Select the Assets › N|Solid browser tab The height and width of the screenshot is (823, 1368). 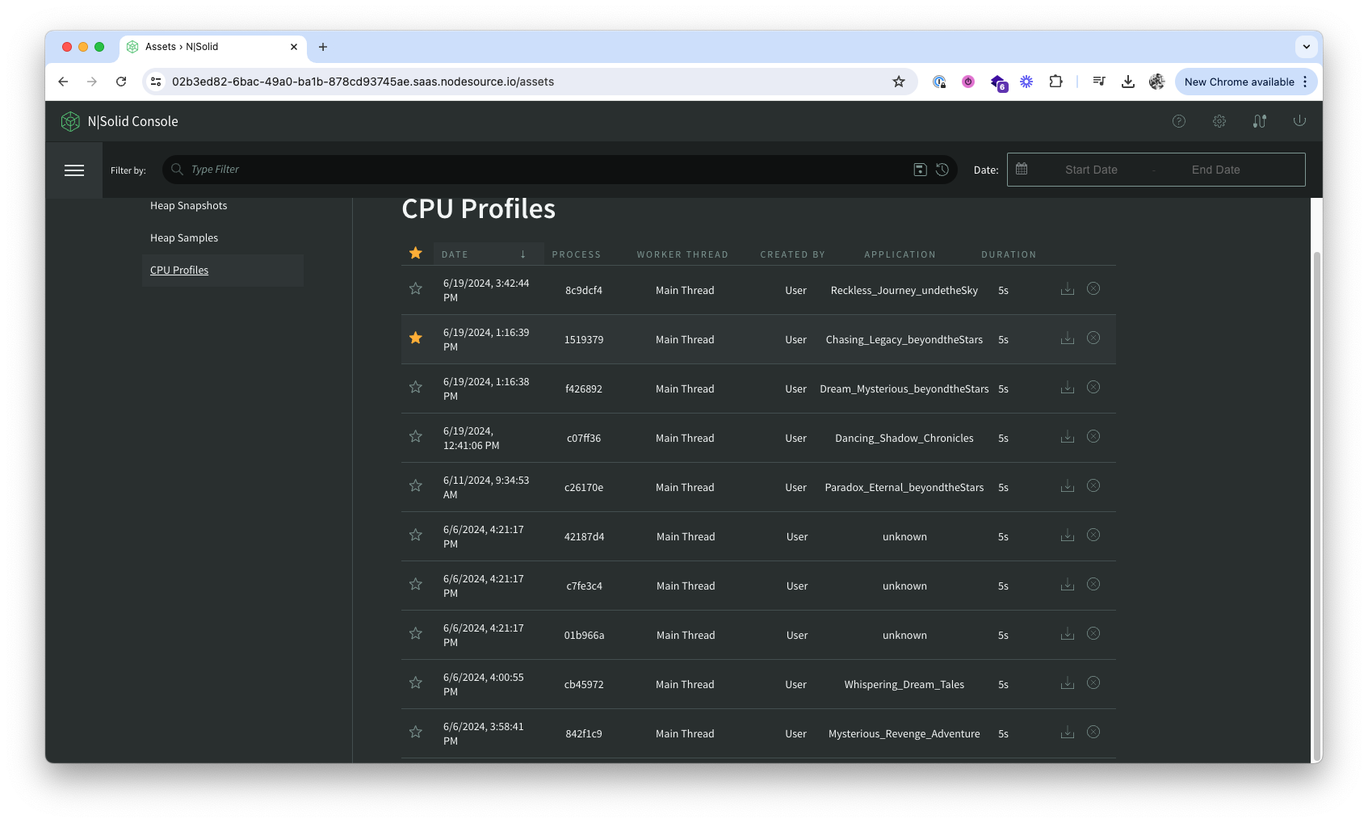[x=213, y=47]
